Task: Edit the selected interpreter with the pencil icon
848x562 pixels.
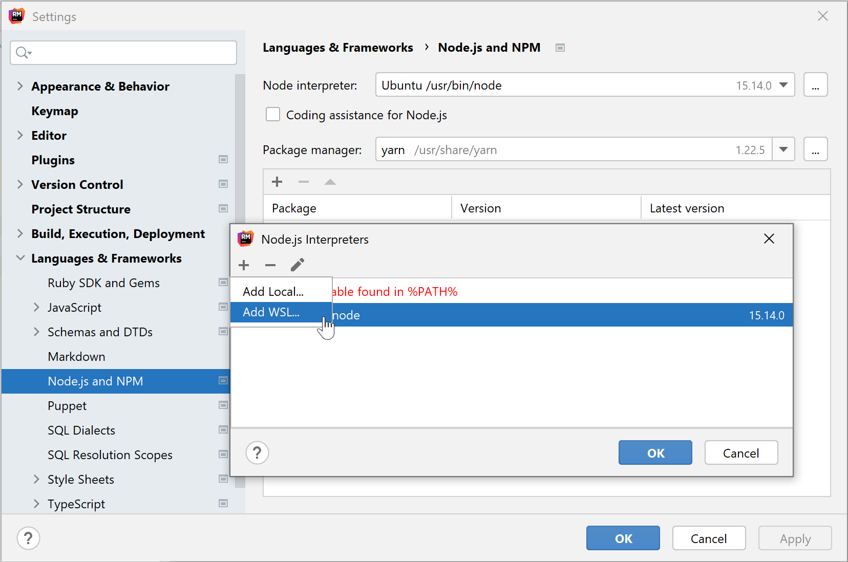Action: click(297, 265)
